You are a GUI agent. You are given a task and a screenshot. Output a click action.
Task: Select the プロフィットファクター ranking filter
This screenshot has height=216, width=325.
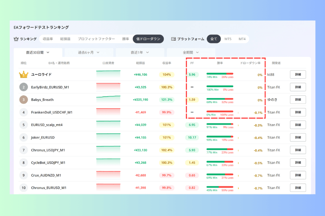click(96, 39)
